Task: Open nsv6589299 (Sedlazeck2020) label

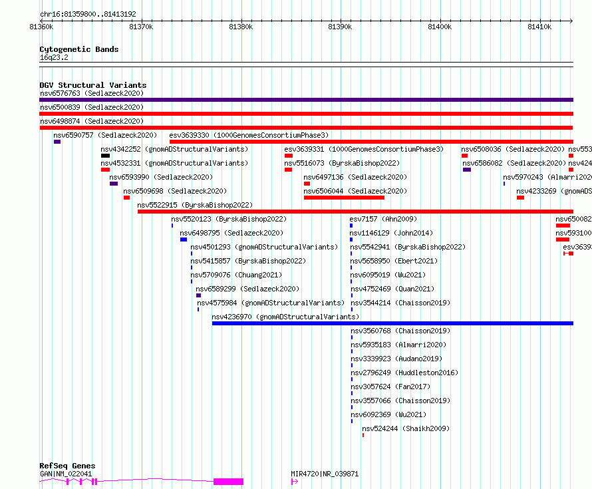Action: (x=247, y=289)
